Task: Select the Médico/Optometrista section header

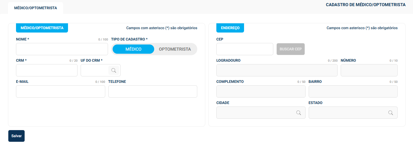Action: [x=42, y=28]
